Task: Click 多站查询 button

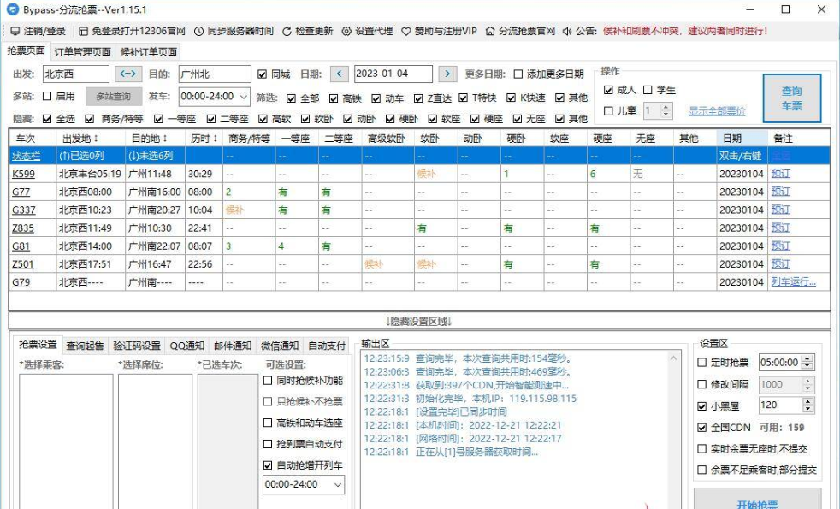Action: pyautogui.click(x=114, y=97)
